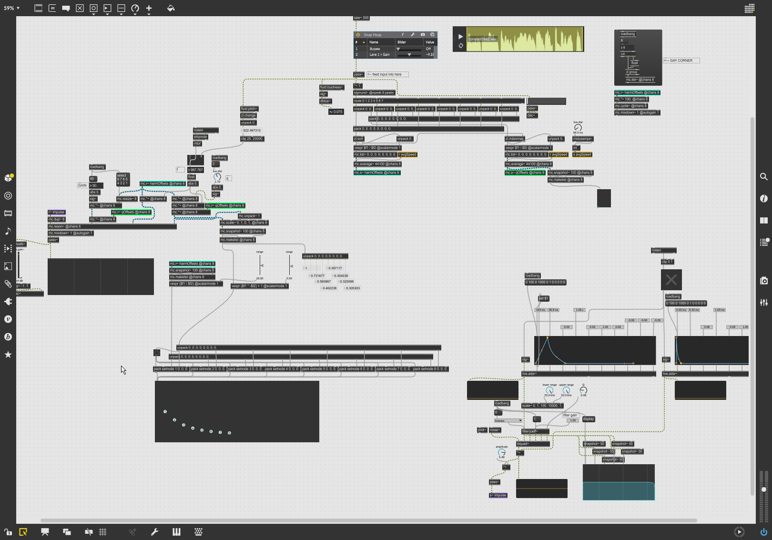772x540 pixels.
Task: Open the dial objects palette
Action: [135, 8]
